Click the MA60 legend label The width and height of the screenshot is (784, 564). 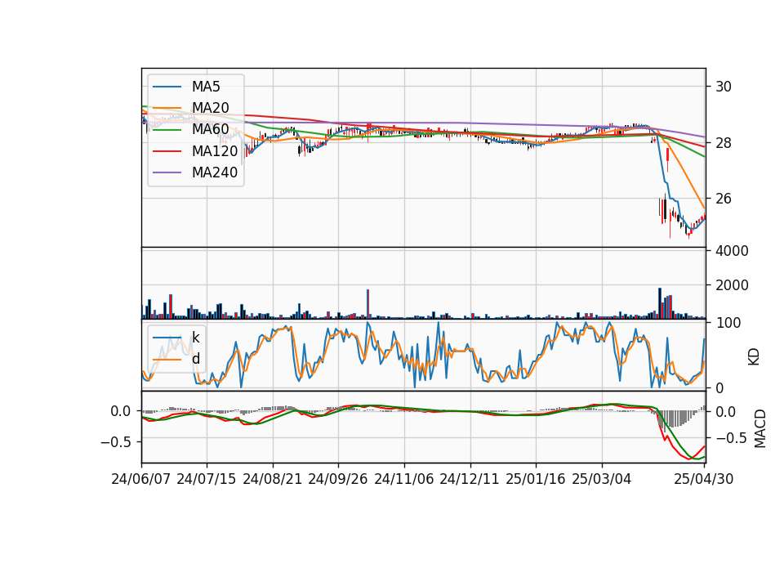pos(211,130)
